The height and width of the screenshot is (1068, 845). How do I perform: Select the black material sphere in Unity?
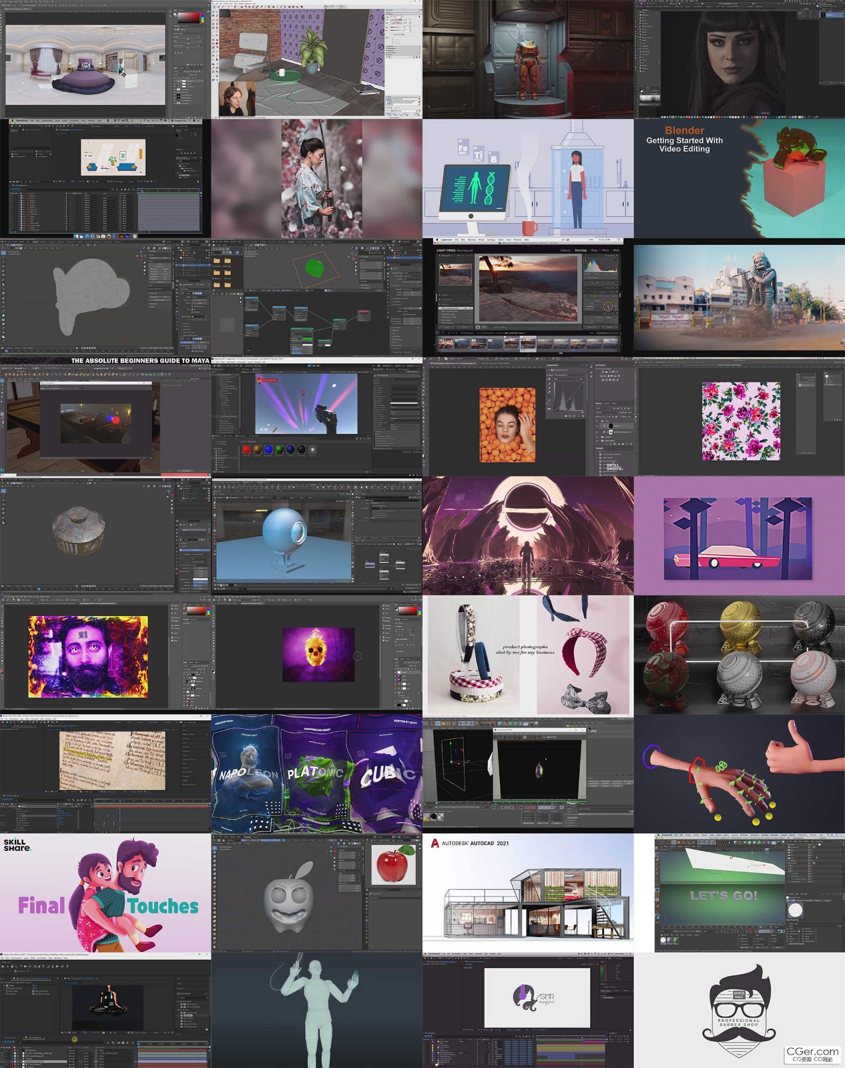[x=302, y=450]
